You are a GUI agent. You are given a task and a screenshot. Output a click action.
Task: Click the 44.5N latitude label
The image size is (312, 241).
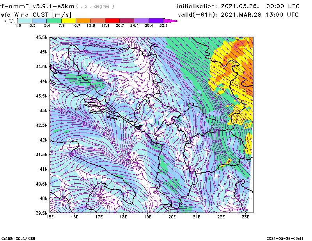tap(42, 66)
